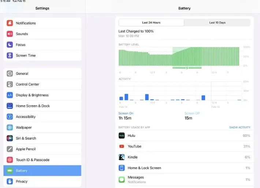Open General settings
Image resolution: width=260 pixels, height=188 pixels.
[x=22, y=73]
